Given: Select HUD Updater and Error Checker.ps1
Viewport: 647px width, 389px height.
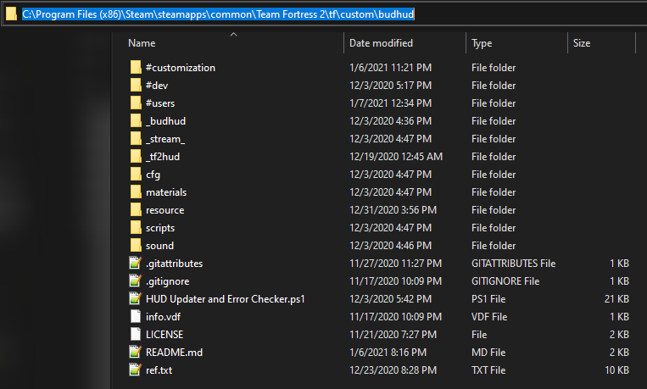Looking at the screenshot, I should point(226,298).
